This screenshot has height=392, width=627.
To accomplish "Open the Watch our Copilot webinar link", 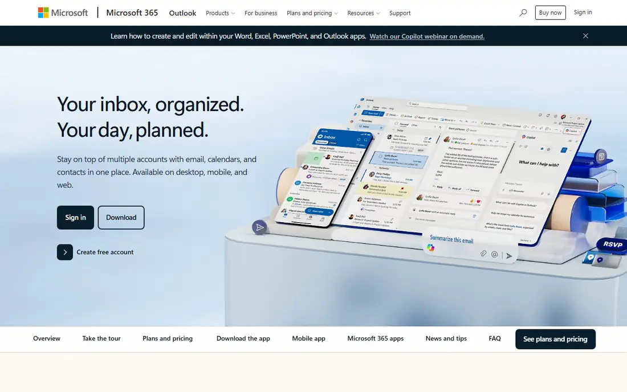I will click(427, 36).
